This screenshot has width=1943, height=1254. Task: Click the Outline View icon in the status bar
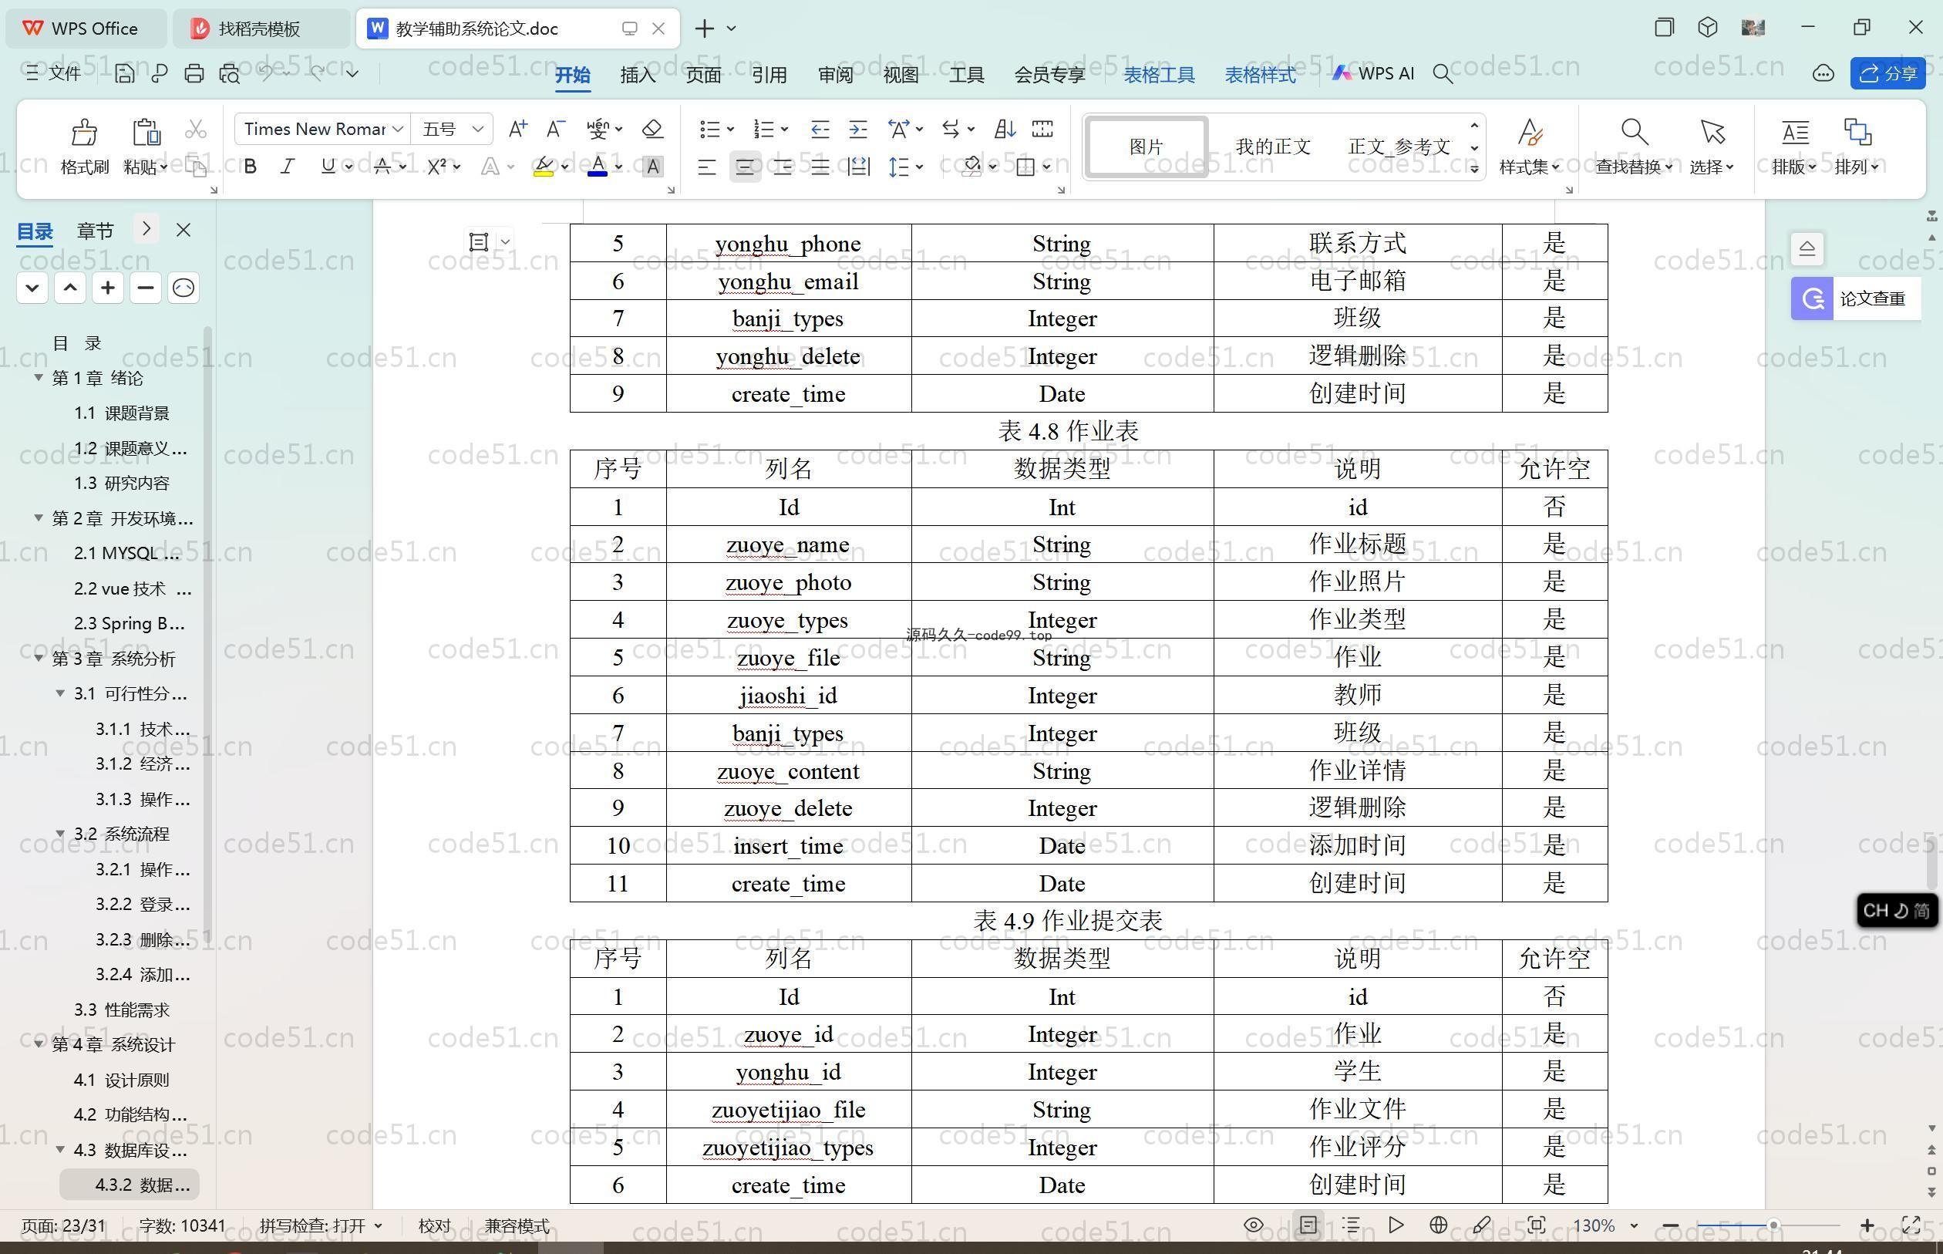click(1351, 1225)
